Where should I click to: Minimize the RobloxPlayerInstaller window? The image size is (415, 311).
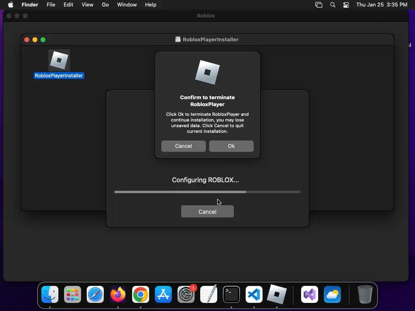[x=35, y=40]
